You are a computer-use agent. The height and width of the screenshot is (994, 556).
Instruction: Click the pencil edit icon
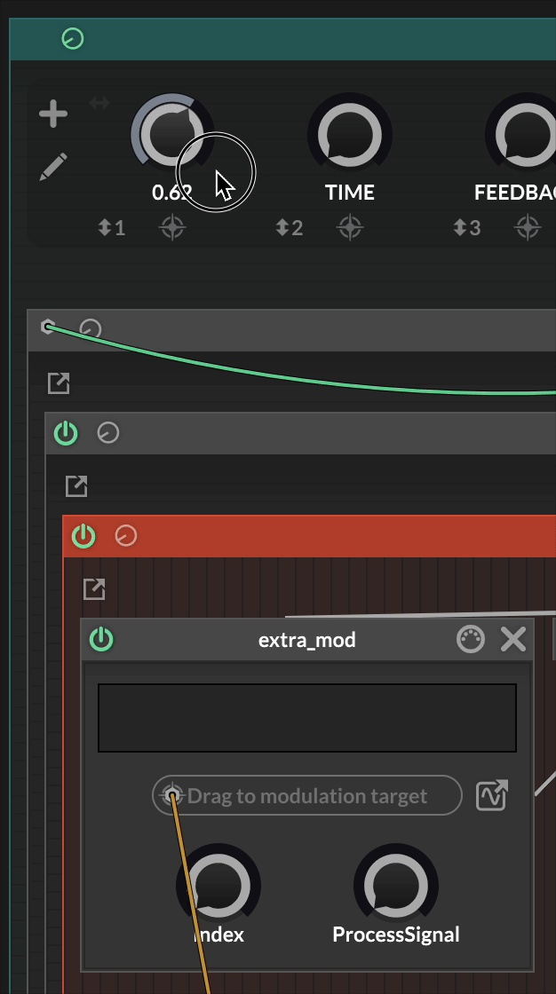pos(53,167)
